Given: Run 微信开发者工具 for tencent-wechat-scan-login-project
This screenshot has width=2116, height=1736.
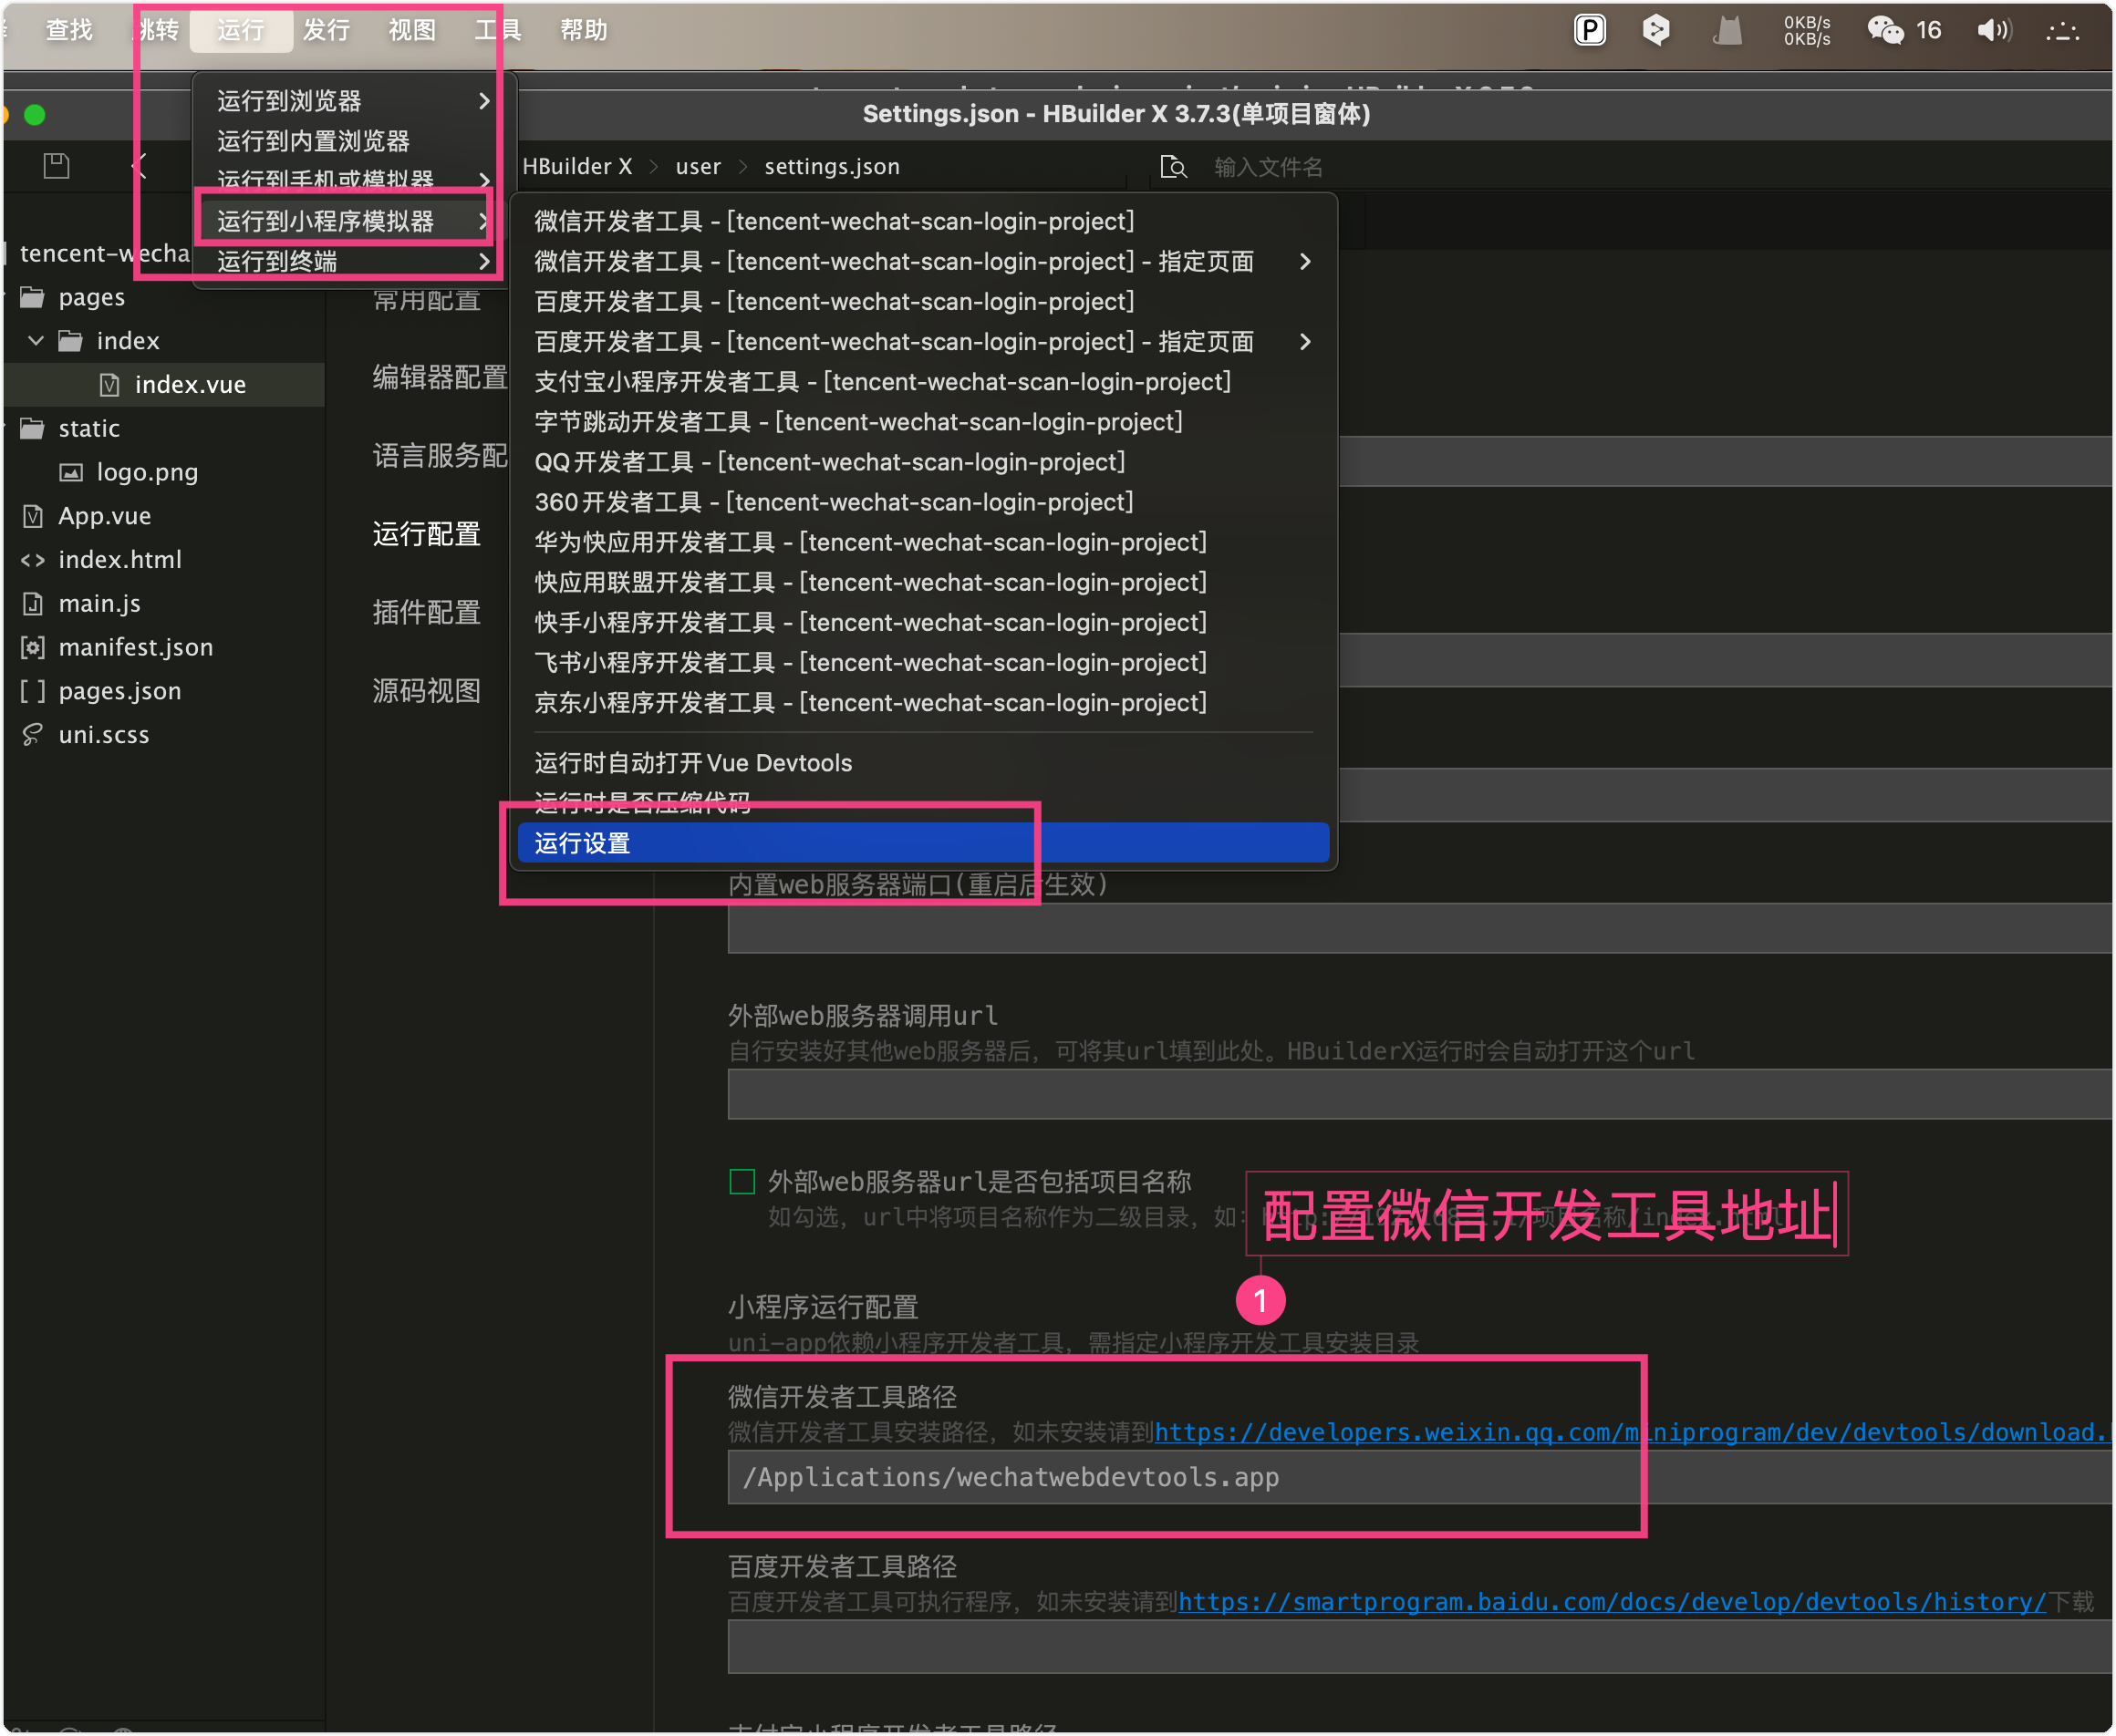Looking at the screenshot, I should click(x=923, y=221).
